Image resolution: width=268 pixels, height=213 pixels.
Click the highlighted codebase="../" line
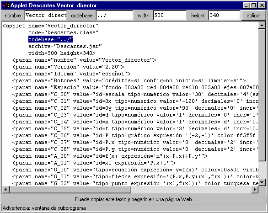[x=51, y=39]
